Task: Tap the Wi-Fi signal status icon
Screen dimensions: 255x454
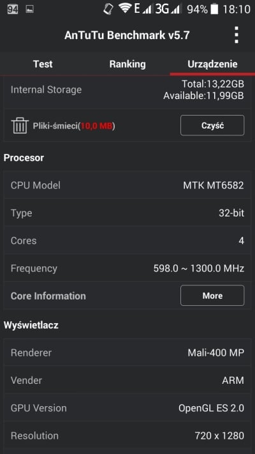Action: (124, 9)
